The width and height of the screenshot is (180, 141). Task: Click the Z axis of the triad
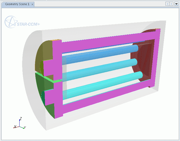(x=21, y=119)
